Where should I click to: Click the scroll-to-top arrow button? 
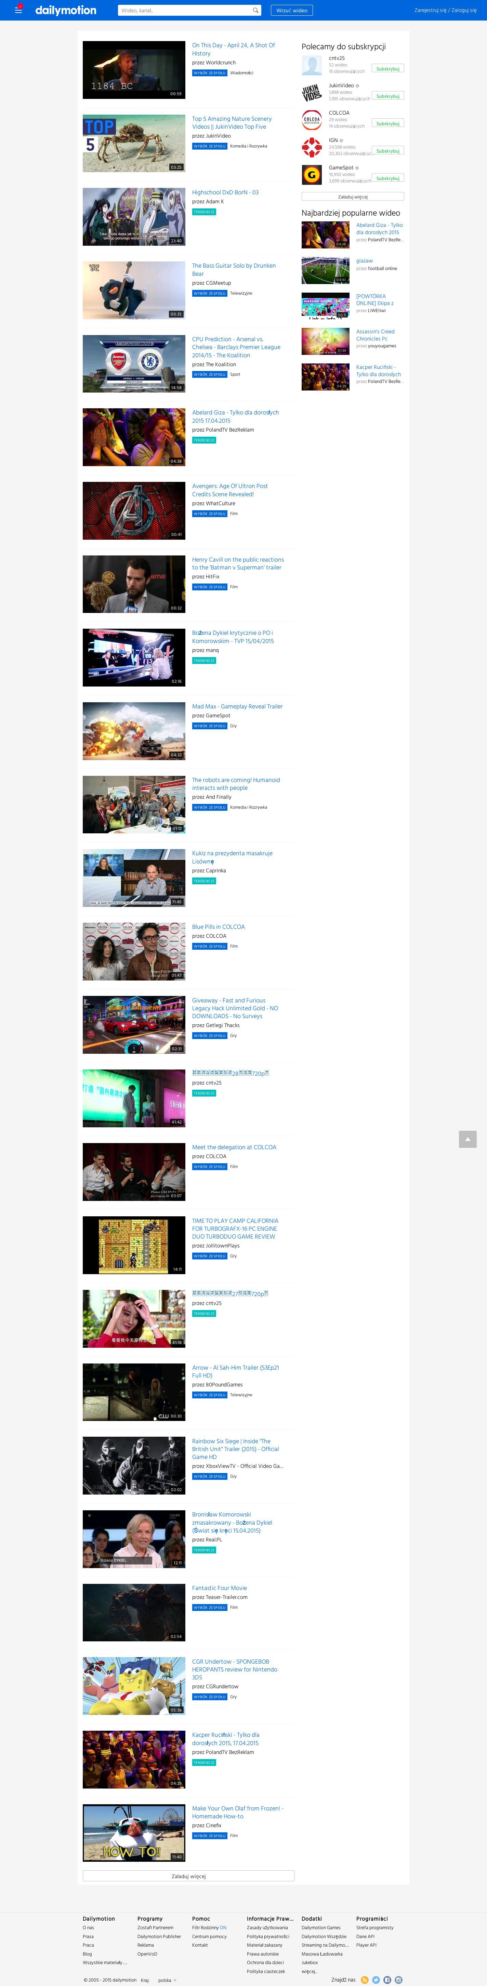click(467, 1139)
